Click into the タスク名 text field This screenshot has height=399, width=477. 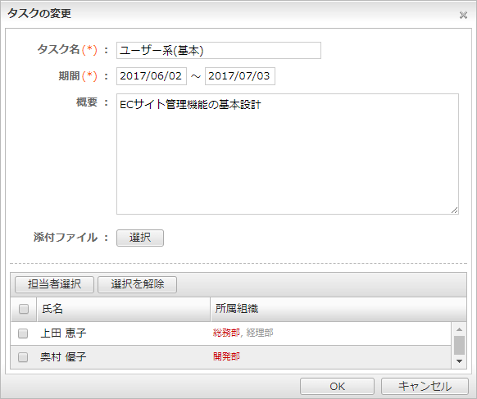point(219,51)
